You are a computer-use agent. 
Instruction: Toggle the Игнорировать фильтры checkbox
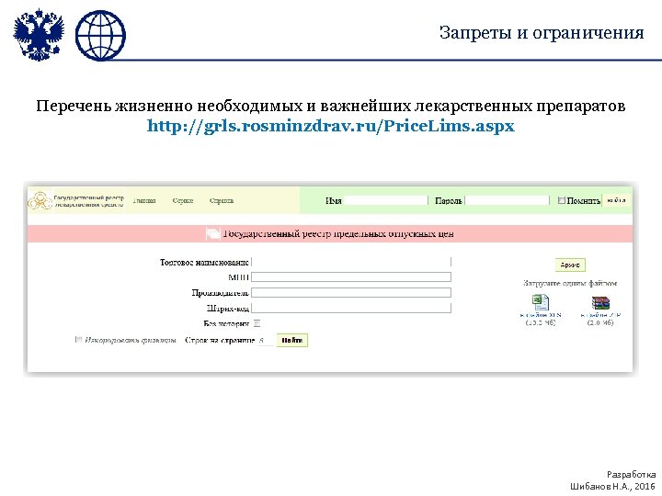78,340
